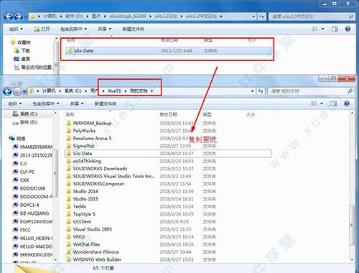Click help icon in the rear window toolbar
The width and height of the screenshot is (359, 273).
pyautogui.click(x=348, y=29)
